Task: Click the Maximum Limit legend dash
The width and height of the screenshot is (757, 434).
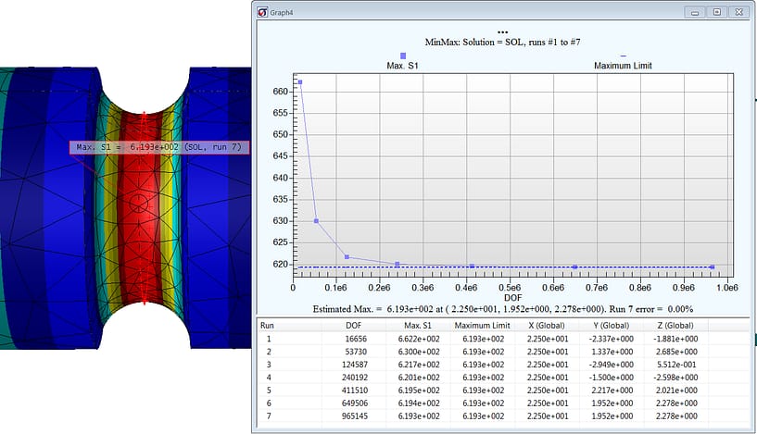Action: [623, 56]
